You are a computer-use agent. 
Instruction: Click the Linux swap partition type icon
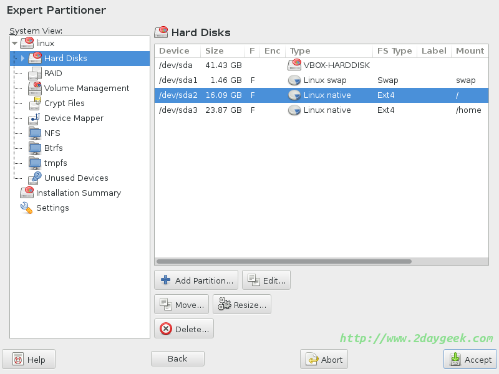click(x=294, y=80)
